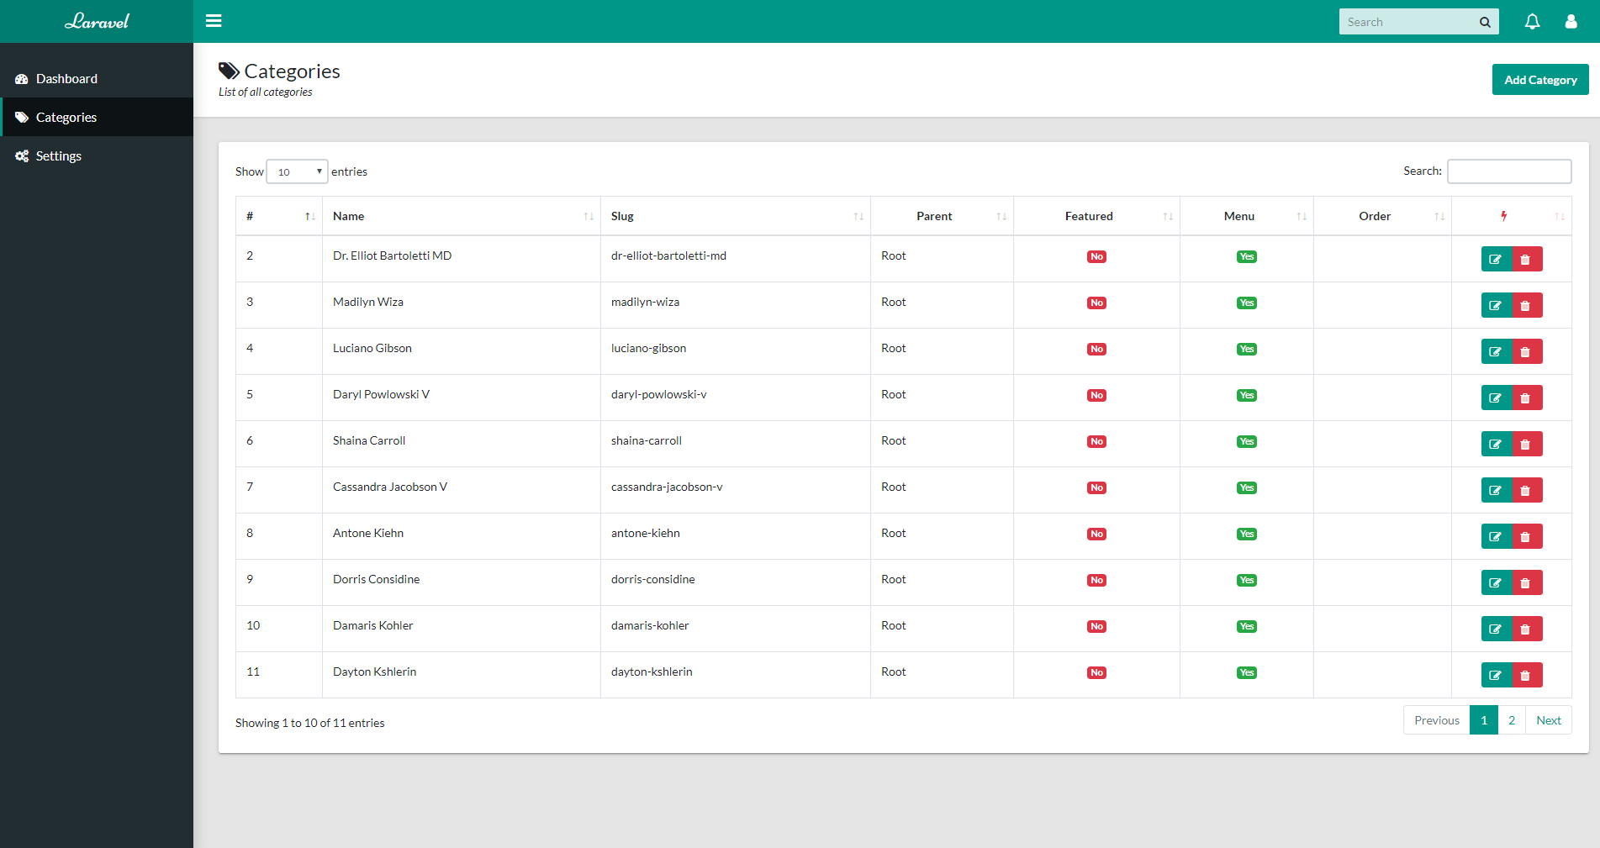
Task: Open the notifications bell
Action: [1532, 21]
